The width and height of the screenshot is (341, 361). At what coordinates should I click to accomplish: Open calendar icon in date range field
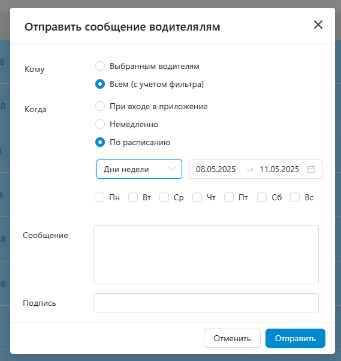click(311, 169)
